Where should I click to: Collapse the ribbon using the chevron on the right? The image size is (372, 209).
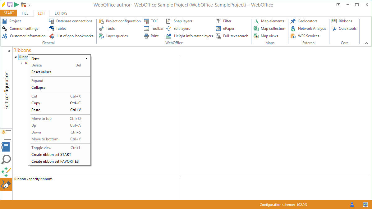(367, 43)
